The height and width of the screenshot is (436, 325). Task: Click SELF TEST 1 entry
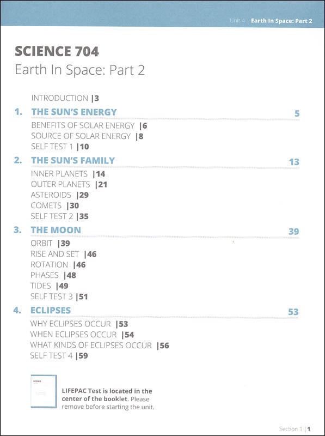[x=60, y=147]
